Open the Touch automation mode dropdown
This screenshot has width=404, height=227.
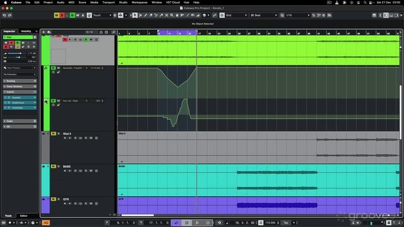click(102, 15)
